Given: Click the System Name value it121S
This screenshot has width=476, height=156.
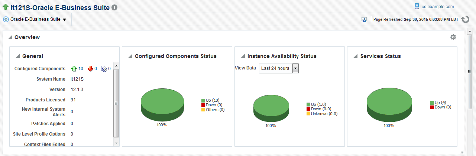Looking at the screenshot, I should click(x=77, y=79).
